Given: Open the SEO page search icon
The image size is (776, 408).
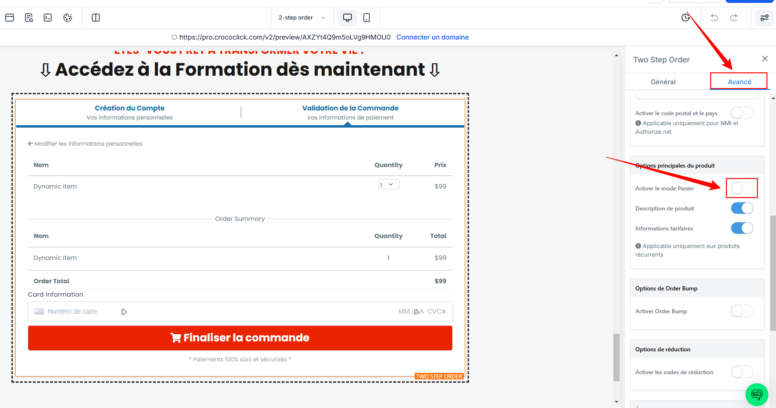Looking at the screenshot, I should point(29,18).
